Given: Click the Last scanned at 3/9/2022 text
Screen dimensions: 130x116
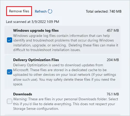Looking at the screenshot, I should (x=32, y=22).
